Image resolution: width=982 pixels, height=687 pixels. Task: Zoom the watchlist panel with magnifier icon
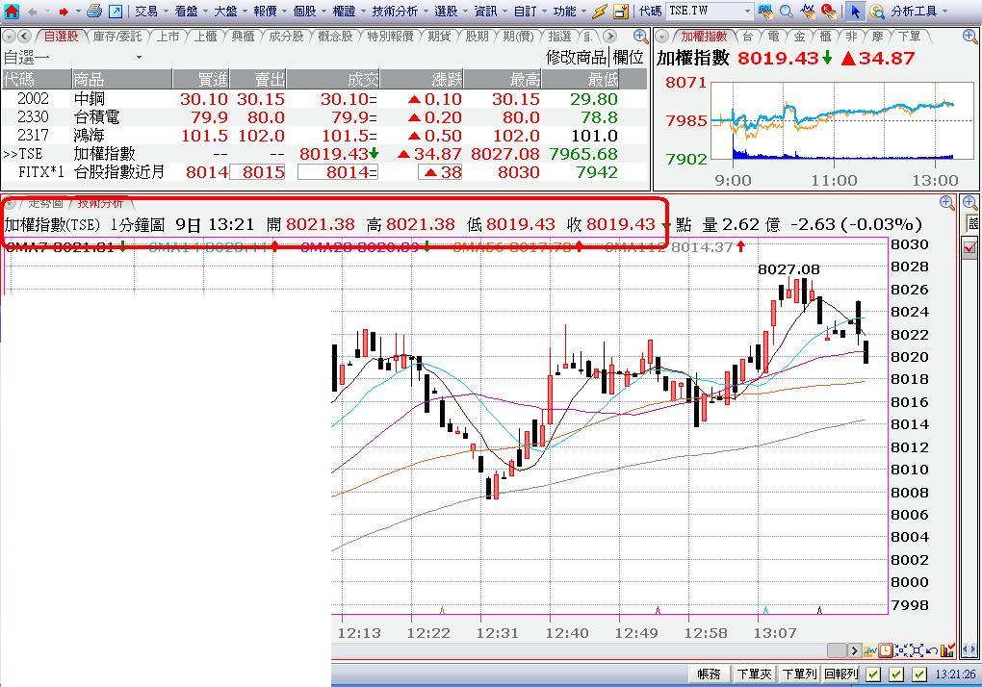coord(640,37)
